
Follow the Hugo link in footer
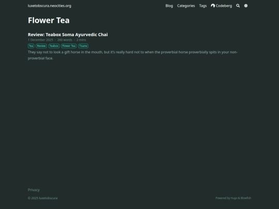click(234, 198)
